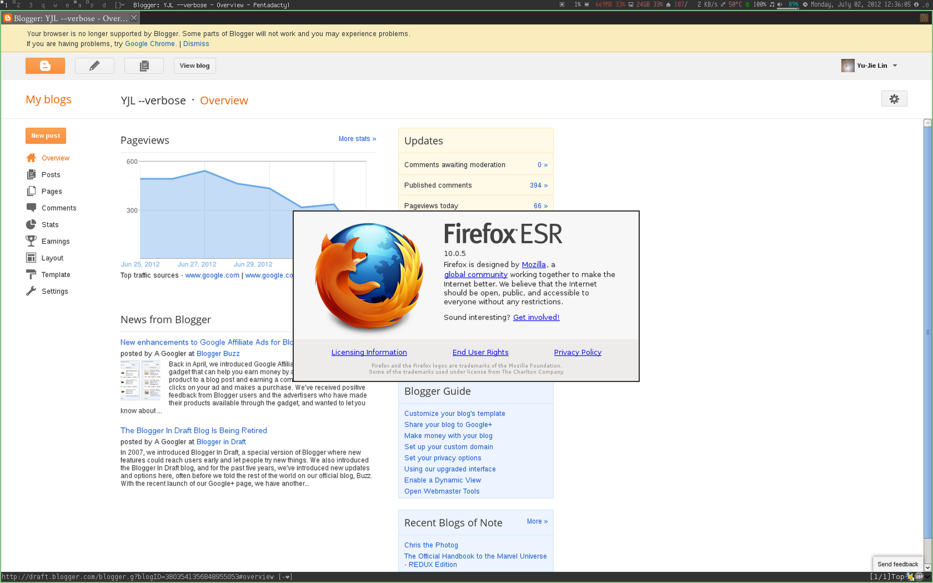Open End User Rights link
The height and width of the screenshot is (583, 933).
480,352
